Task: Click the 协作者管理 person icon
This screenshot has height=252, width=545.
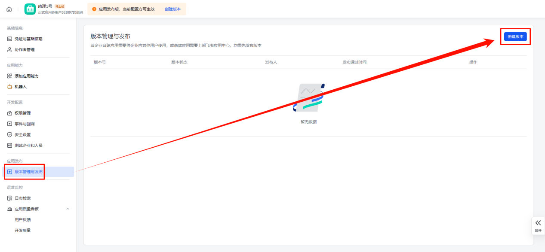Action: 9,49
